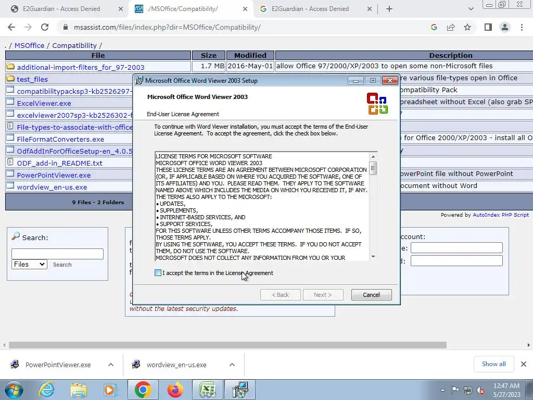Show all downloads
Screen dimensions: 533x400
[x=493, y=364]
